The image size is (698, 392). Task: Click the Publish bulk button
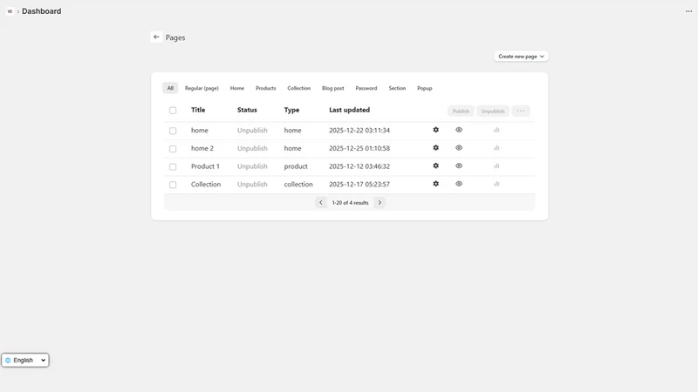pos(461,111)
